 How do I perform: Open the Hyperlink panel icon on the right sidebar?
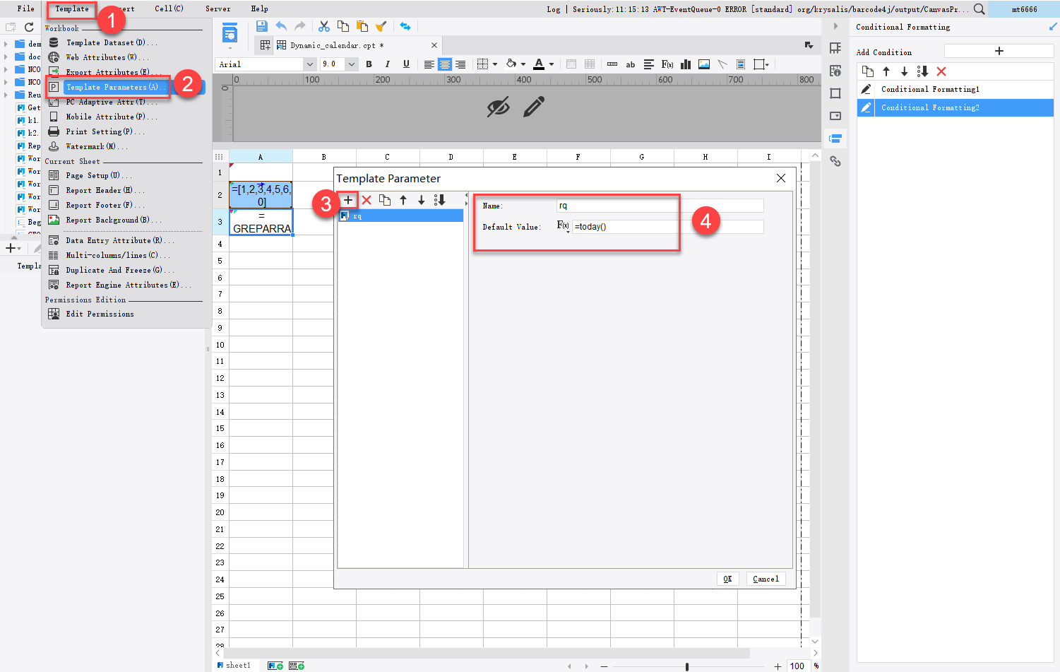835,160
